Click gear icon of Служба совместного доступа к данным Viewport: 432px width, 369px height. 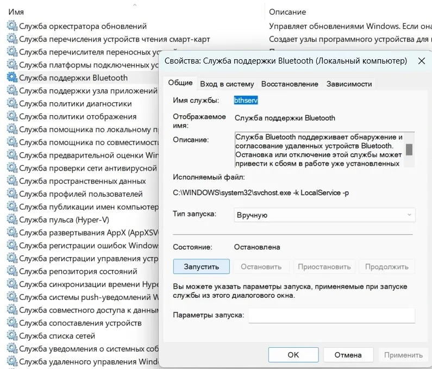click(x=12, y=310)
